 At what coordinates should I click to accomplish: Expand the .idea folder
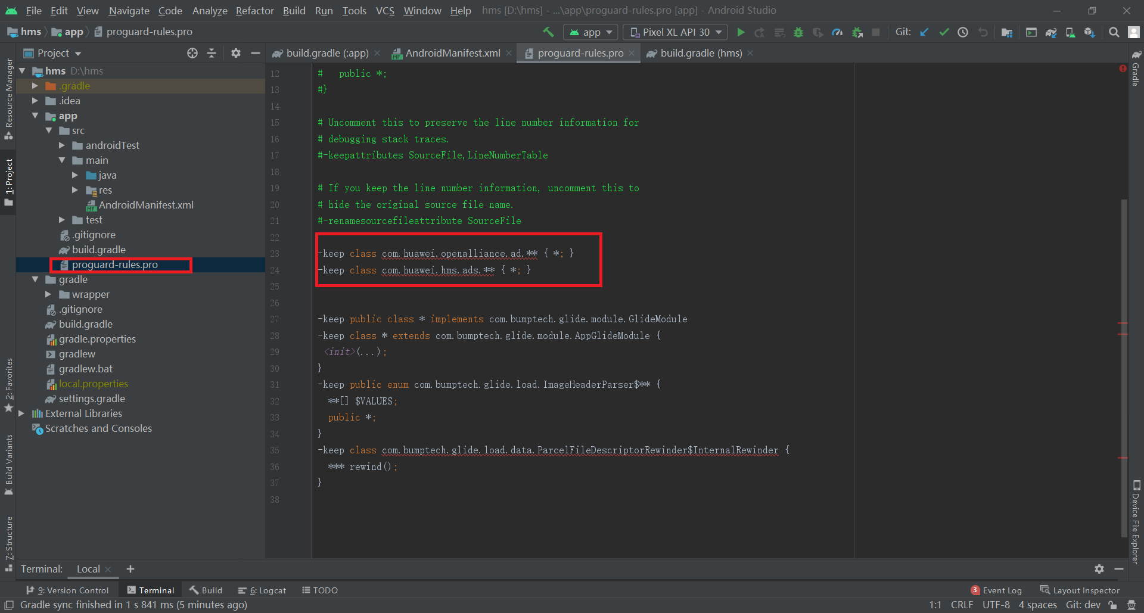click(x=35, y=101)
